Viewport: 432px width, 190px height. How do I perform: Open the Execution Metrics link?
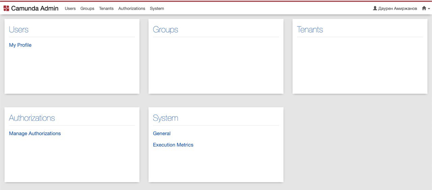tap(173, 145)
